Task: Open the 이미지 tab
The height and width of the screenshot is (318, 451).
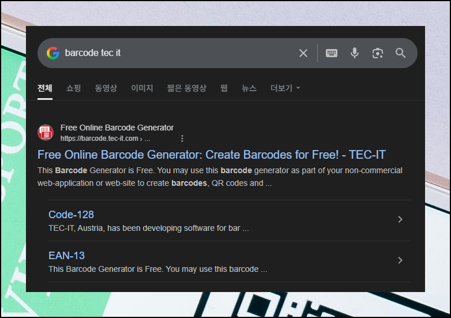Action: (x=142, y=88)
